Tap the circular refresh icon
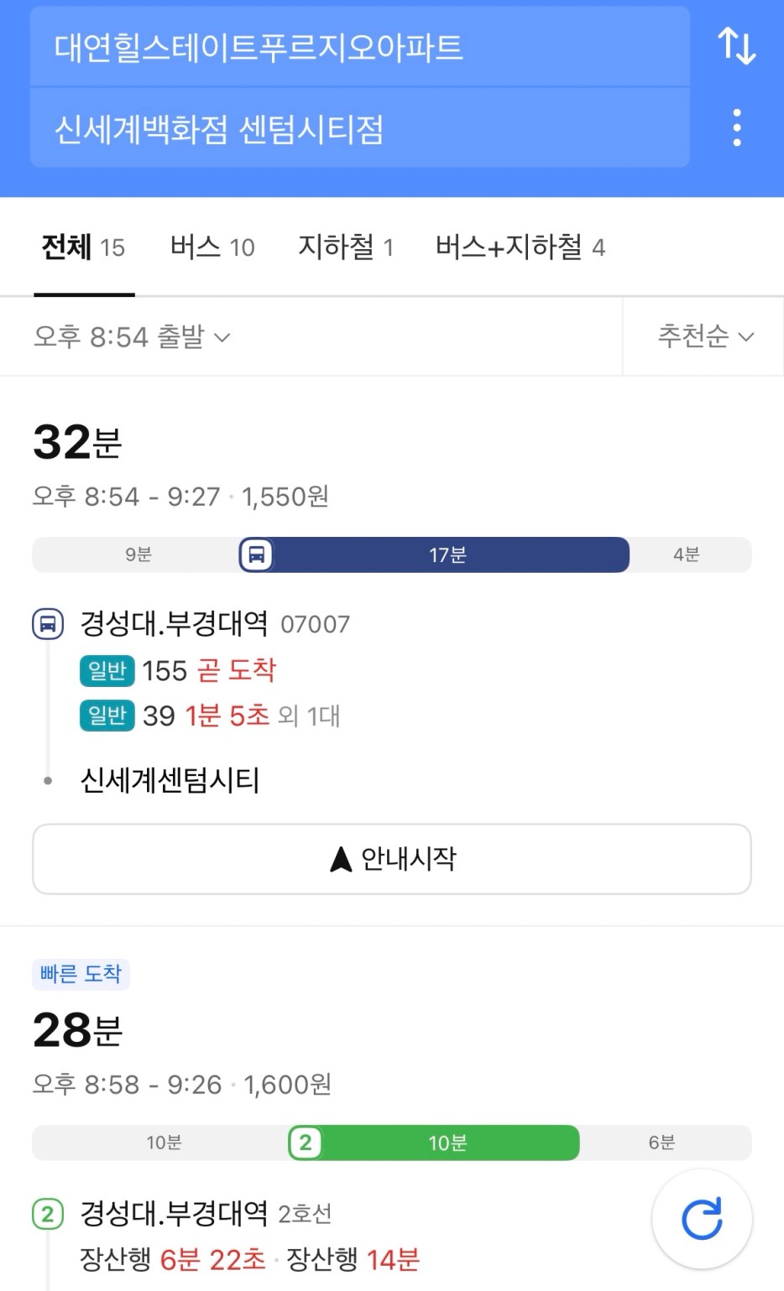Screen dimensions: 784x1291 pyautogui.click(x=702, y=1219)
